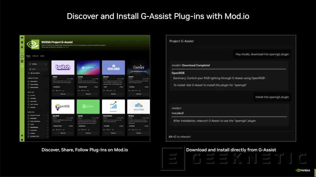The height and width of the screenshot is (177, 316).
Task: Check the Productivity filter
Action: pos(29,130)
